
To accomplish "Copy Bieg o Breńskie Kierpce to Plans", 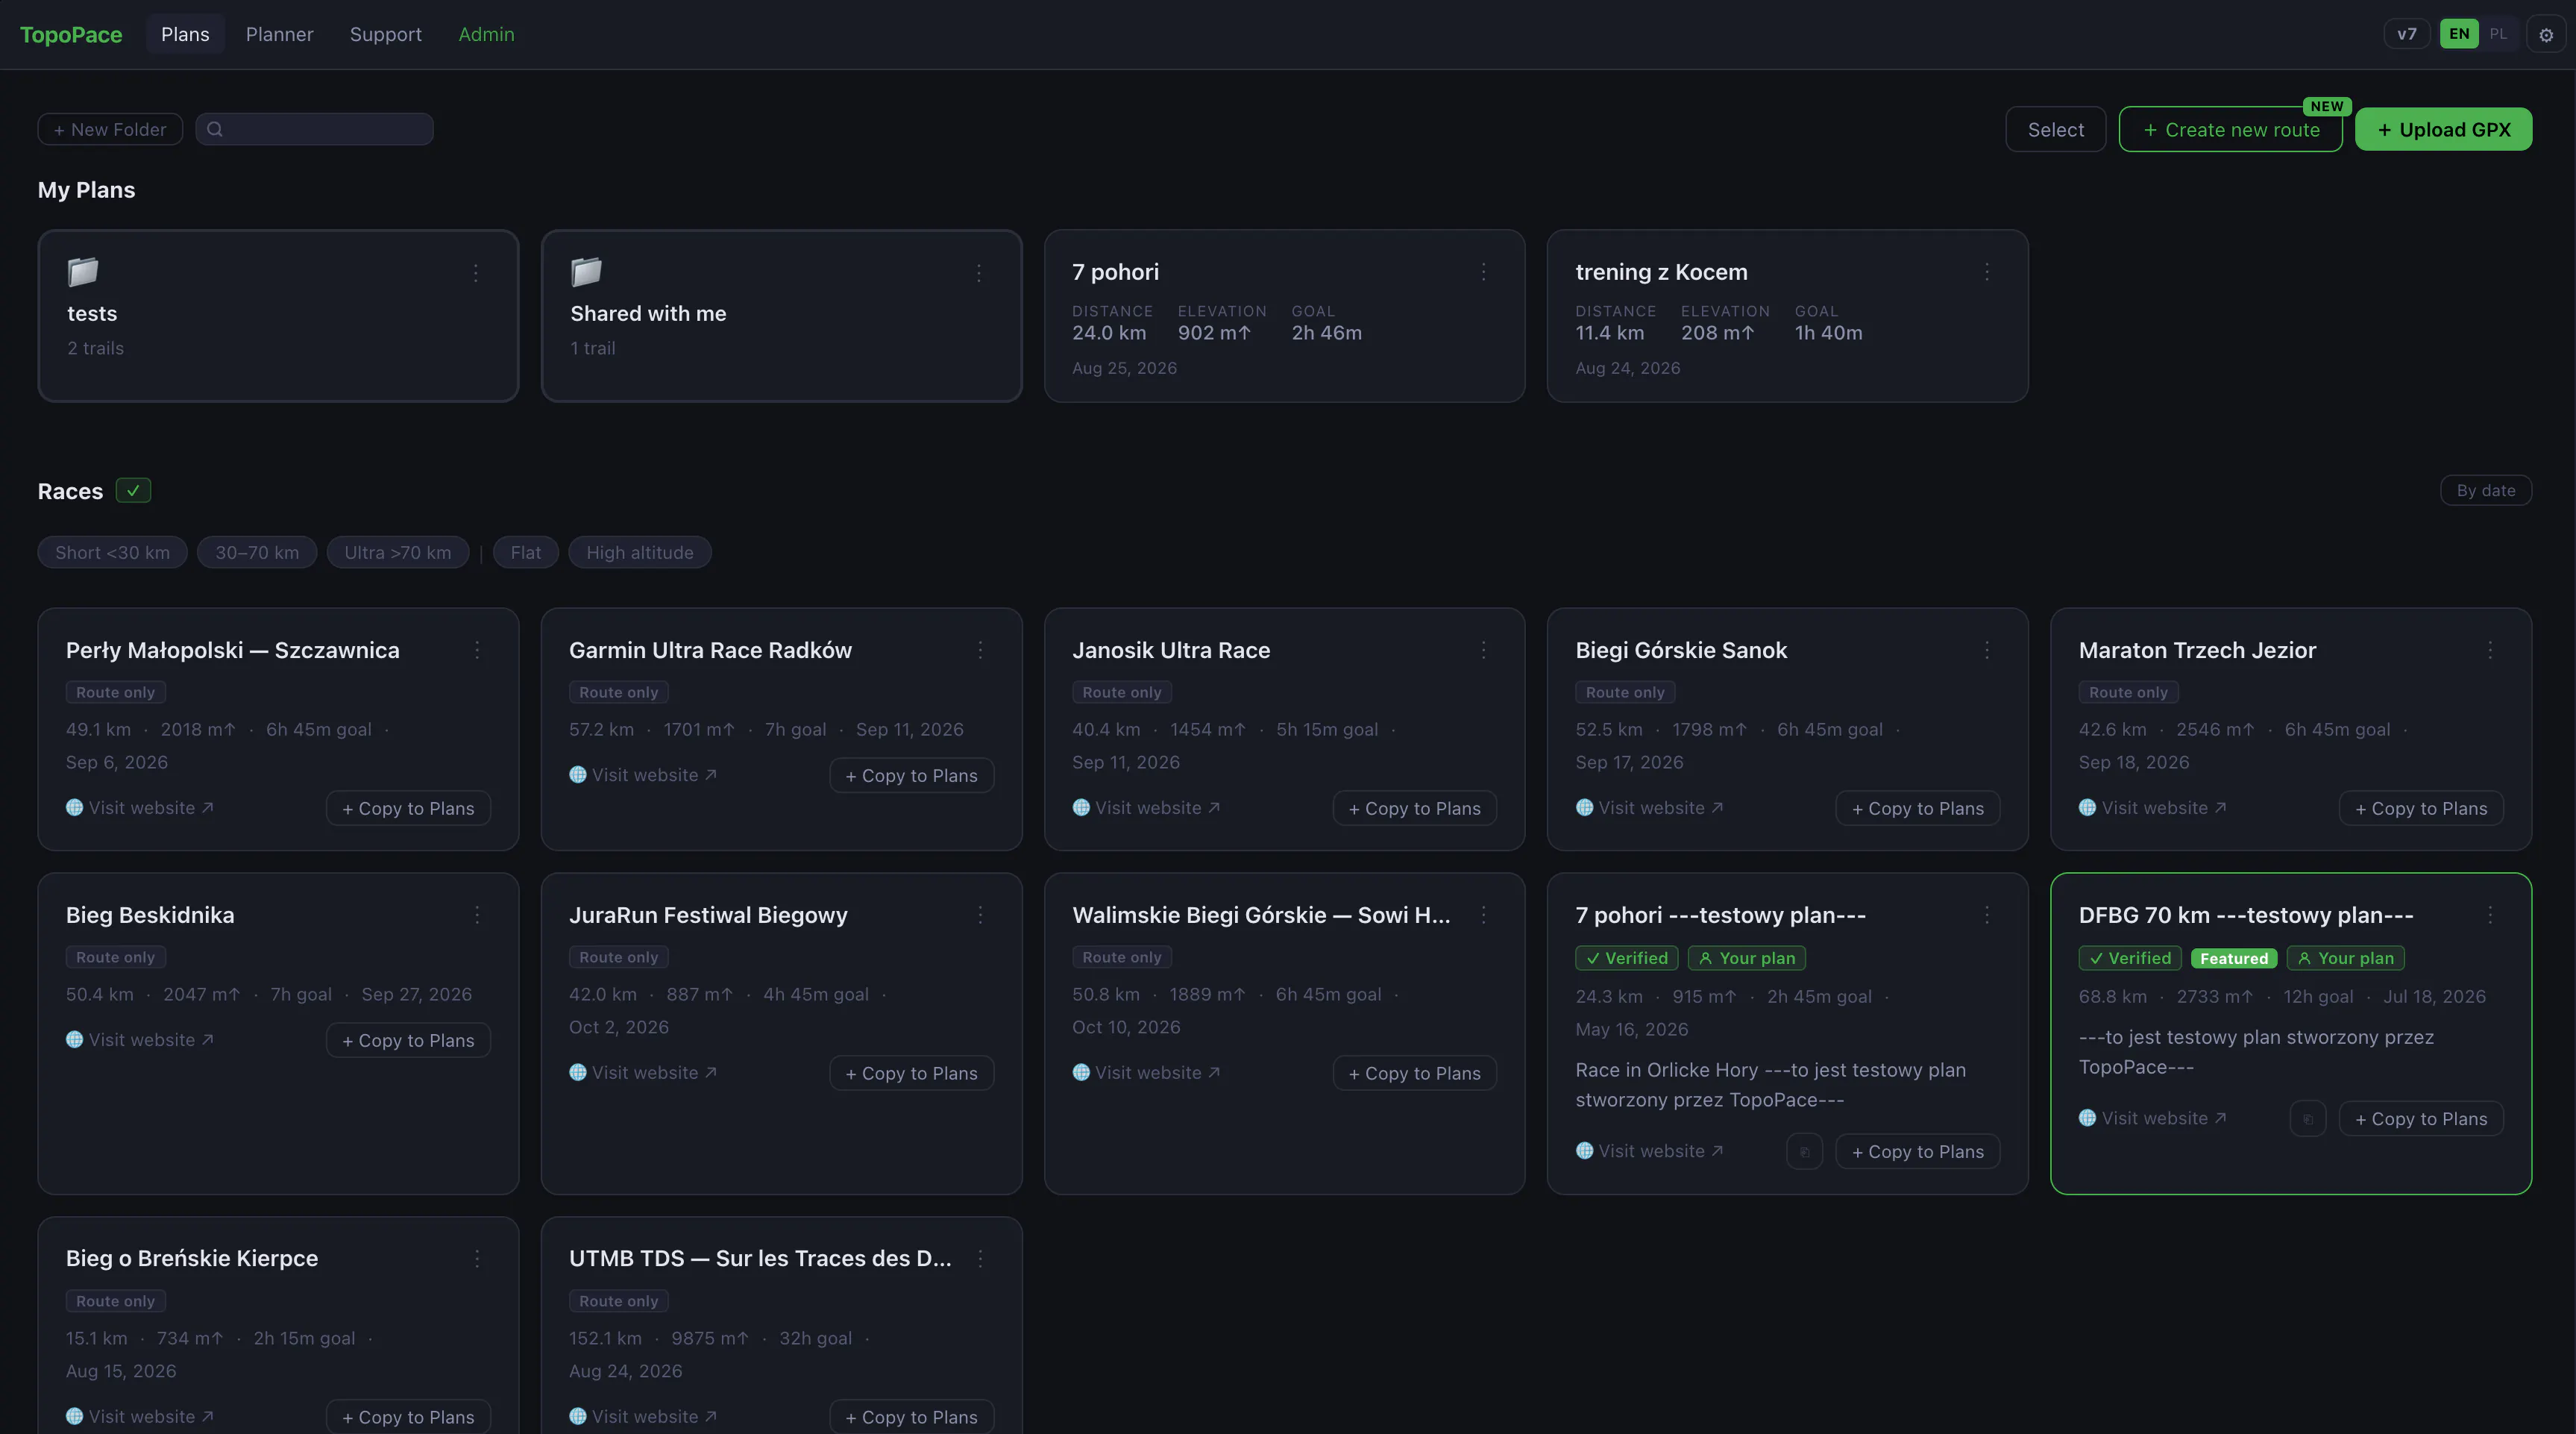I will tap(409, 1417).
